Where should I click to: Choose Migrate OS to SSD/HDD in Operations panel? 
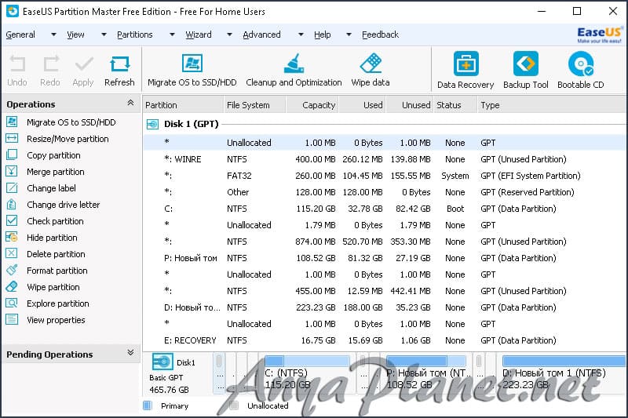[71, 122]
